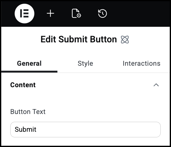This screenshot has height=147, width=171.
Task: Select the Button Text label
Action: (28, 112)
